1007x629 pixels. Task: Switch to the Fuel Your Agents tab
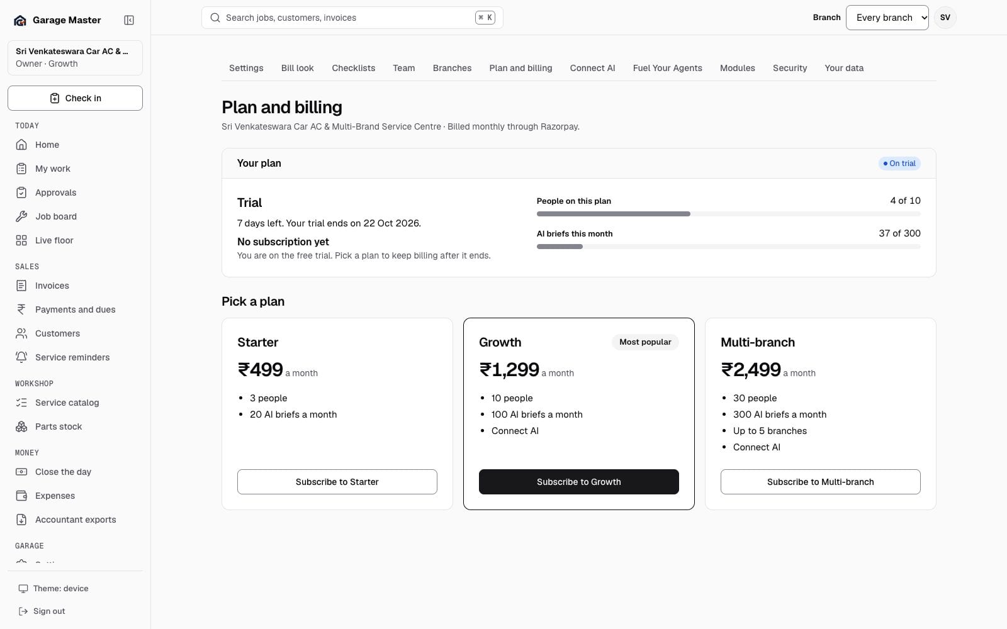(x=667, y=68)
